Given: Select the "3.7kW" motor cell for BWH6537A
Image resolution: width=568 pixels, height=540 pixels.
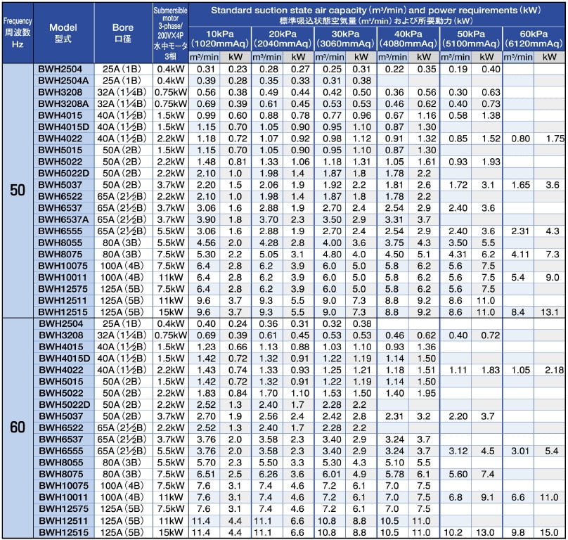Looking at the screenshot, I should click(171, 219).
